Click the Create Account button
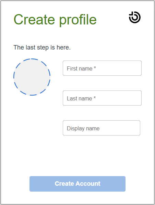Viewport: 155px width, 205px height. click(77, 184)
